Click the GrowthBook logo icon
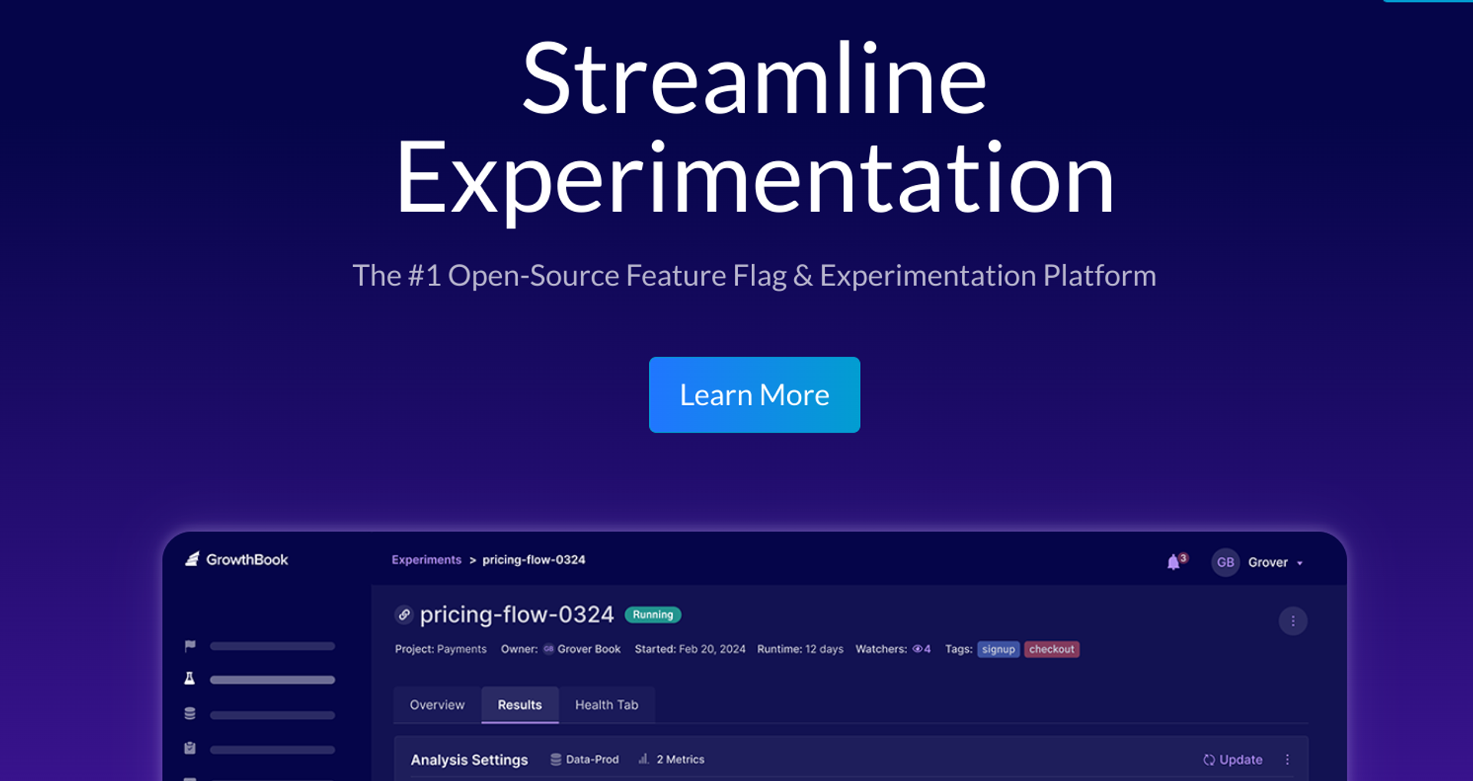 point(192,559)
